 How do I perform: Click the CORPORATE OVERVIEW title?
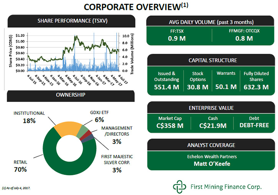(136, 7)
